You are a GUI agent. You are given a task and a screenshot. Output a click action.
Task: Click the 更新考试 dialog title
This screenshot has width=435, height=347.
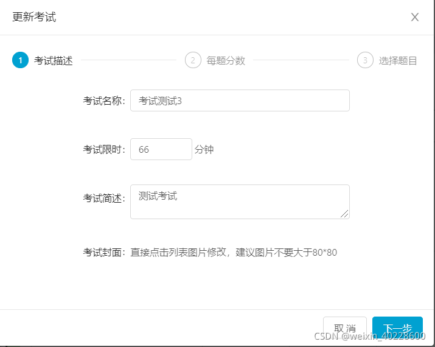(34, 17)
